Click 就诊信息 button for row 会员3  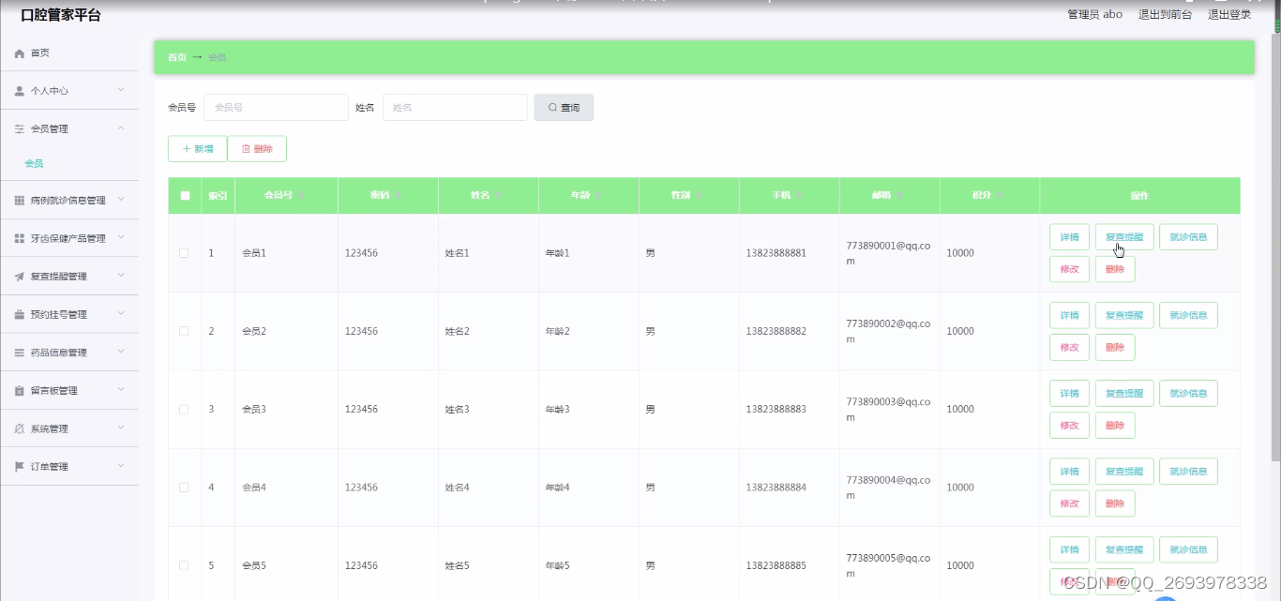coord(1188,394)
